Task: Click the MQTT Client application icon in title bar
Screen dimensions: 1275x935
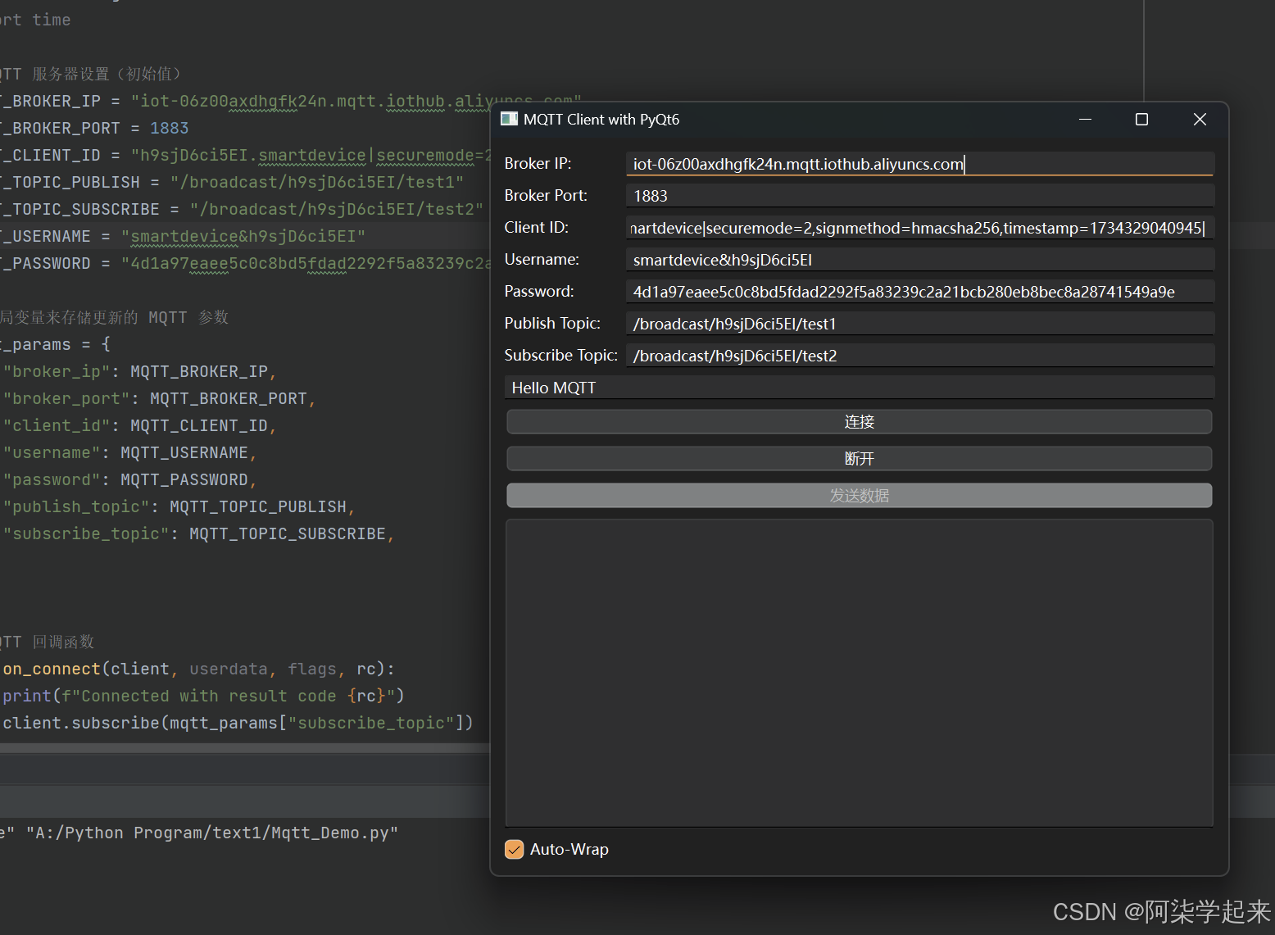Action: coord(509,119)
